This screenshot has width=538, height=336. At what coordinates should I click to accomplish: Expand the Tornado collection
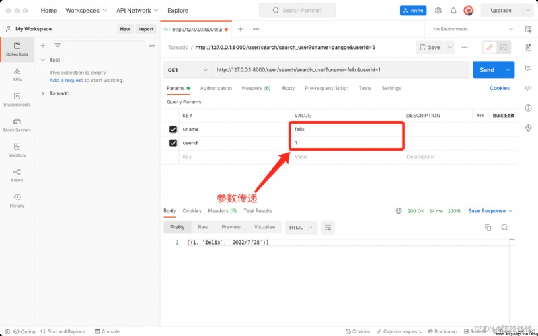click(x=43, y=93)
